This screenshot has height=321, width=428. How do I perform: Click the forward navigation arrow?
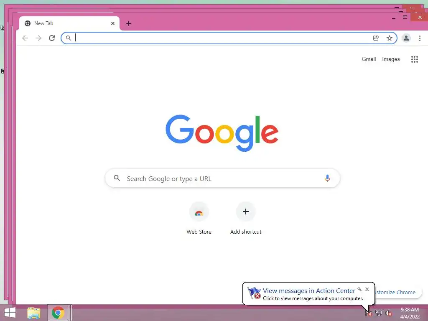pyautogui.click(x=38, y=38)
